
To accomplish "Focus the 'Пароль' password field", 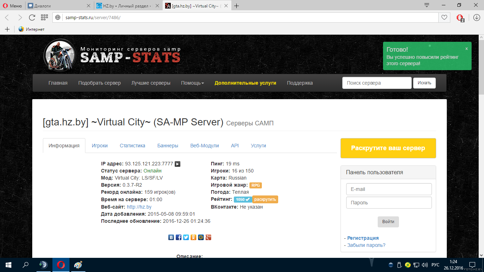I will pos(389,203).
